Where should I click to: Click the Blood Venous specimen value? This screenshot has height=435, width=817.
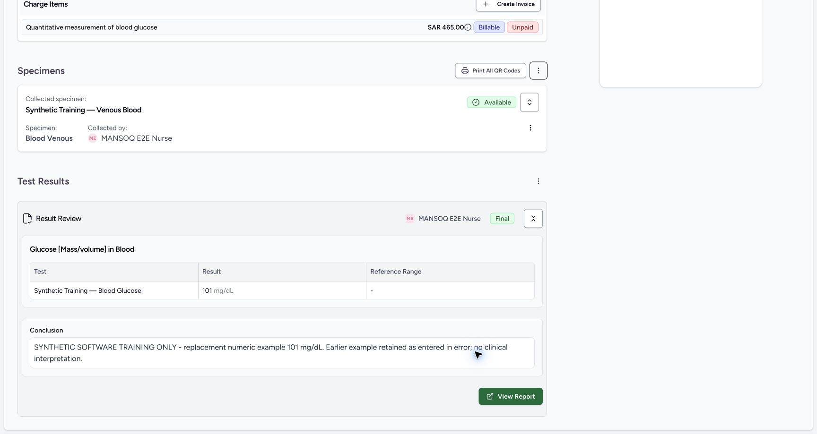[49, 138]
